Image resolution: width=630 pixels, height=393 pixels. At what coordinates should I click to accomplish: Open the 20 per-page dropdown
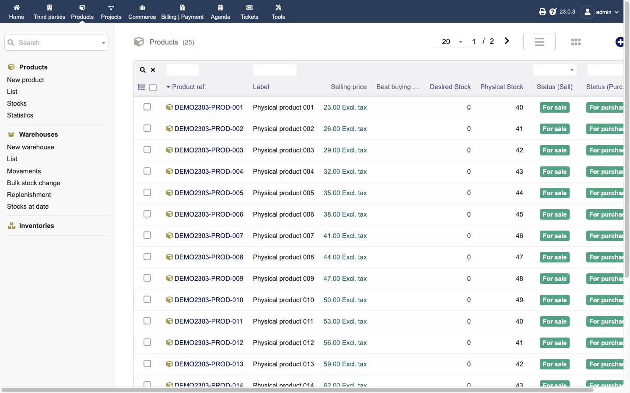point(449,41)
